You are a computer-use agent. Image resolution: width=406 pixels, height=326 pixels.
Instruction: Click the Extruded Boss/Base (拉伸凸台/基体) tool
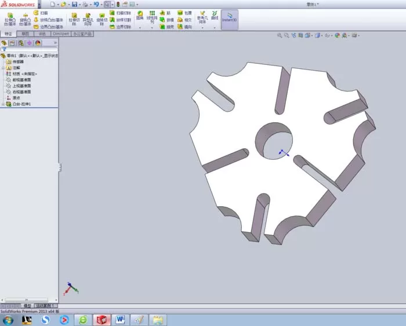coord(10,19)
